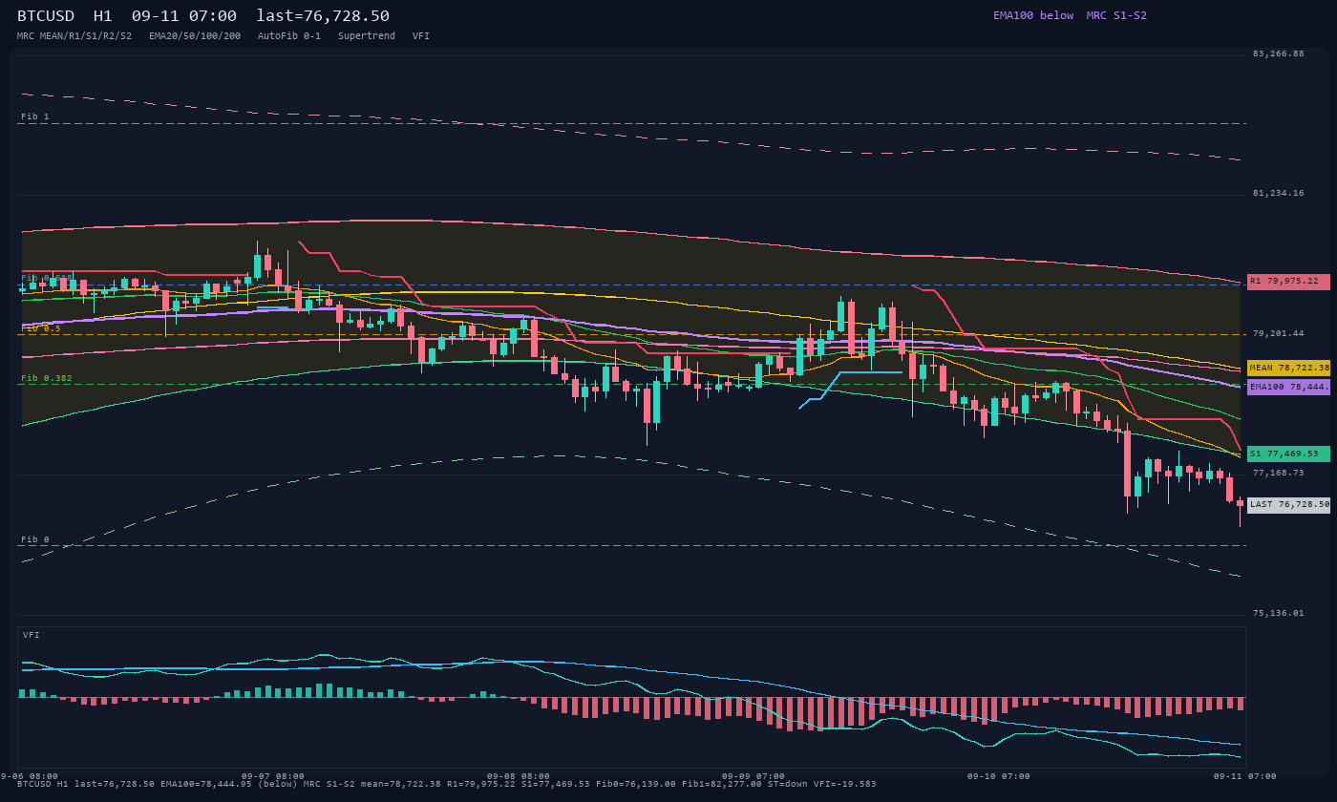The image size is (1337, 802).
Task: Select the "Fib 0.5" level label
Action: click(41, 328)
